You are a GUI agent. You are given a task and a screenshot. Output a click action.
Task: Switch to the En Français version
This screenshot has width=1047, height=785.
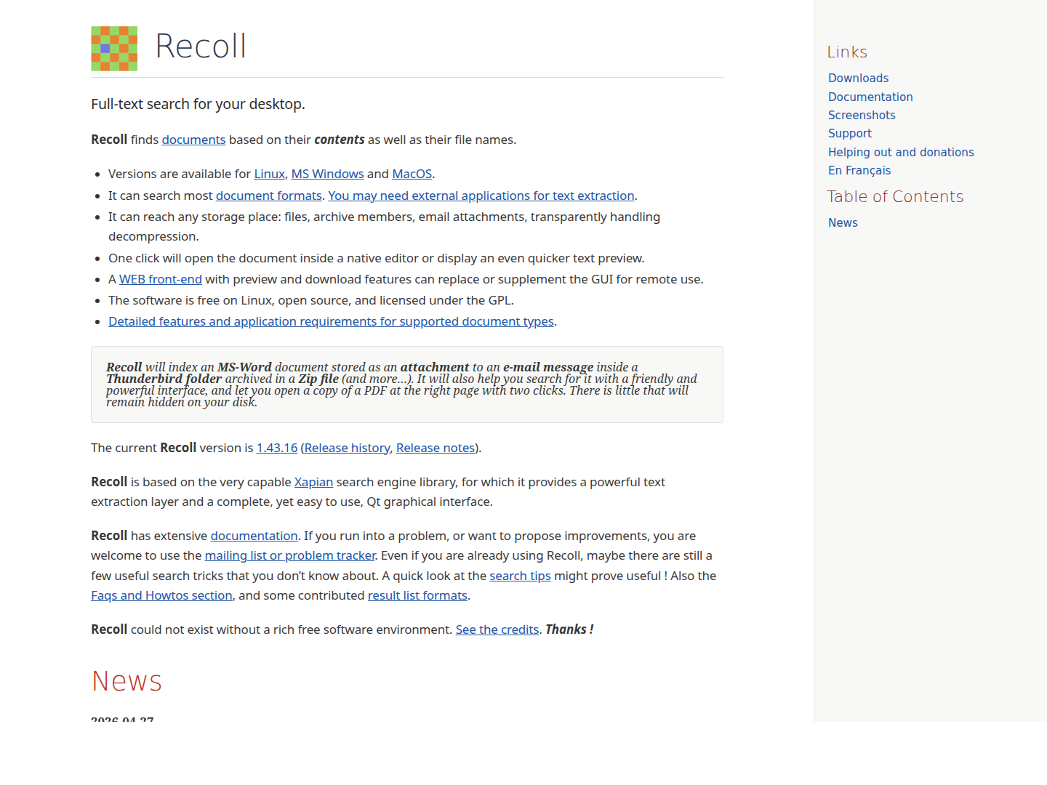pyautogui.click(x=859, y=170)
